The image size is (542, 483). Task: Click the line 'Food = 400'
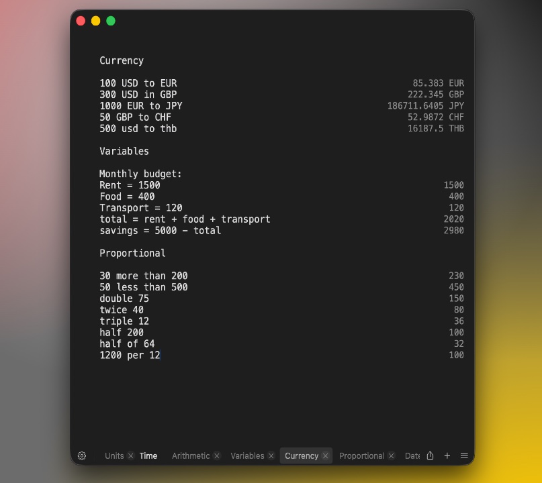point(127,197)
